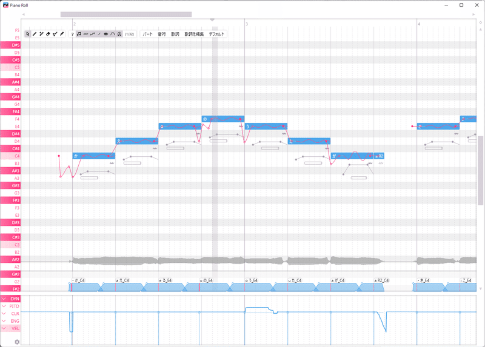485x347 pixels.
Task: Click the 歌詞を編集 button
Action: (194, 34)
